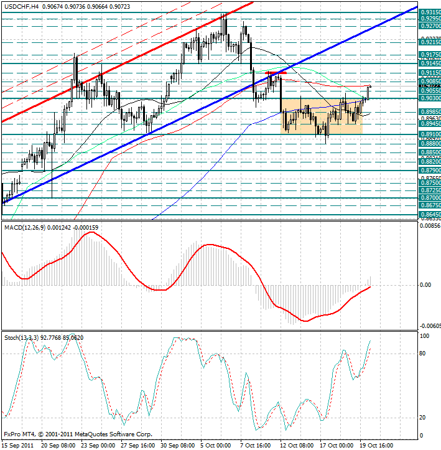
Task: Click the 23 Sep 00:00 time label
Action: click(98, 446)
